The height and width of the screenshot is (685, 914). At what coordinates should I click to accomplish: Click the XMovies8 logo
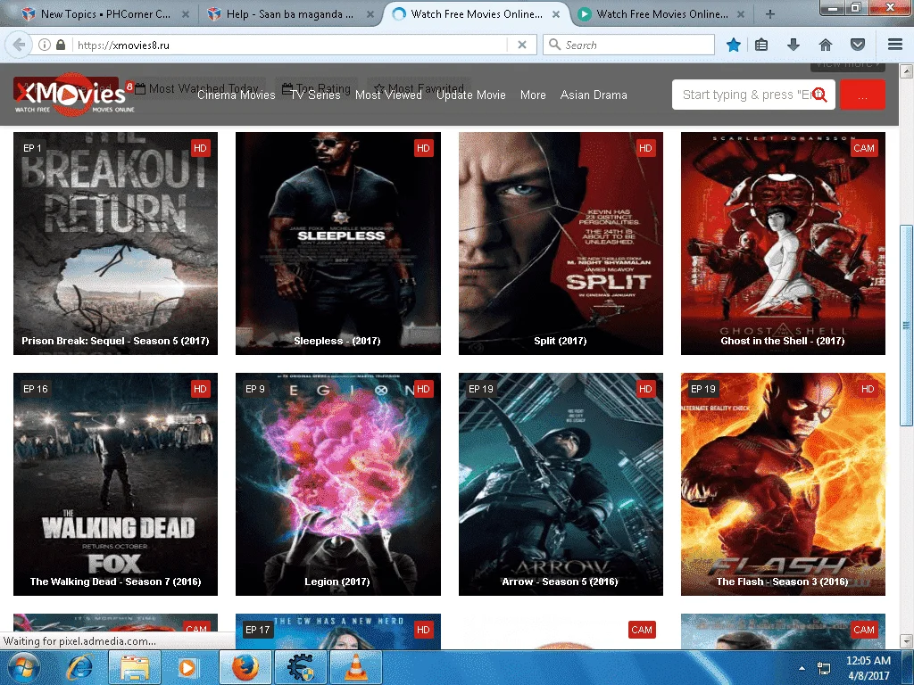pos(75,94)
